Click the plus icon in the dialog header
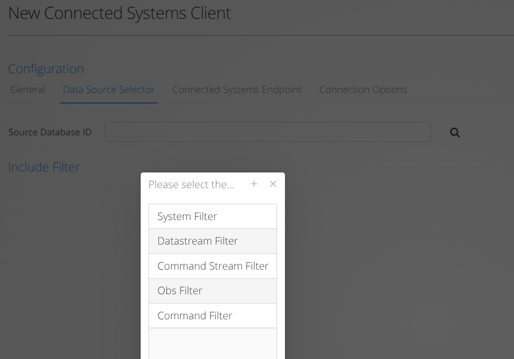Image resolution: width=514 pixels, height=359 pixels. (254, 184)
